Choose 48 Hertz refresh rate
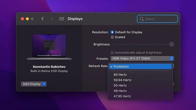This screenshot has height=110, width=196. [x=140, y=91]
